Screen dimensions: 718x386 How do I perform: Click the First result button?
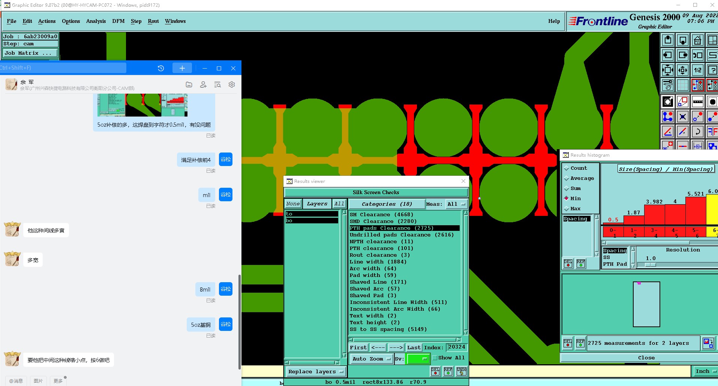(358, 348)
